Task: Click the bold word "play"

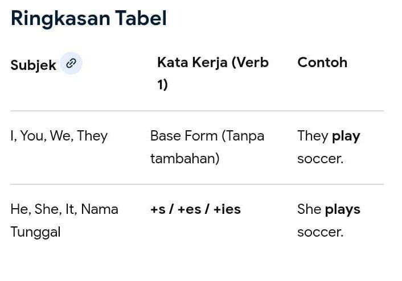Action: pyautogui.click(x=346, y=137)
